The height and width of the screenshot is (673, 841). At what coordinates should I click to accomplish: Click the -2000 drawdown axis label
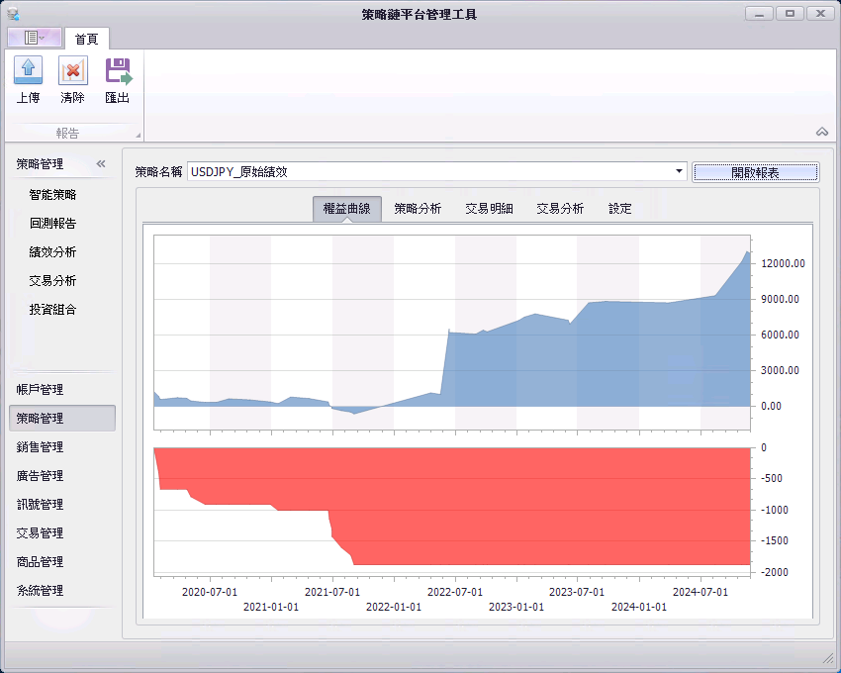click(775, 572)
